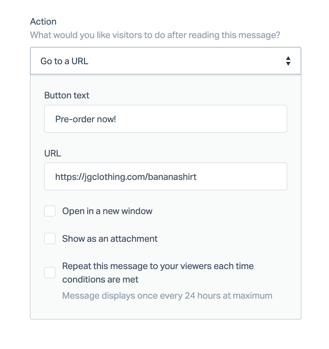
Task: Click the up-down stepper arrows on the action selector
Action: click(x=289, y=61)
